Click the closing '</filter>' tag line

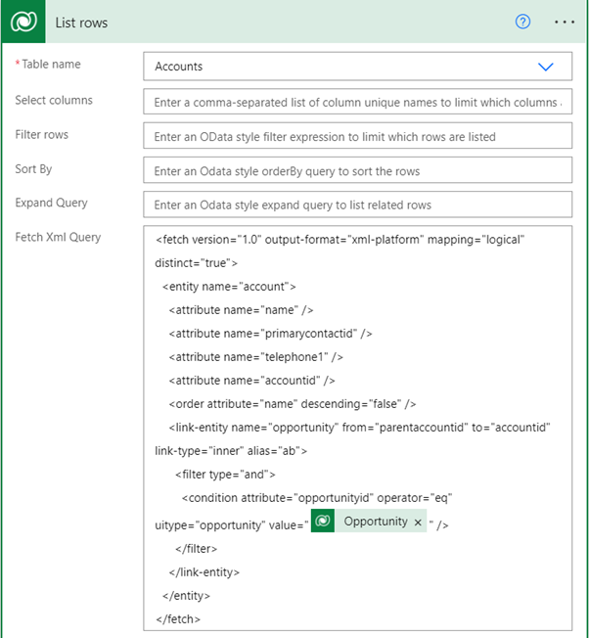pos(196,549)
